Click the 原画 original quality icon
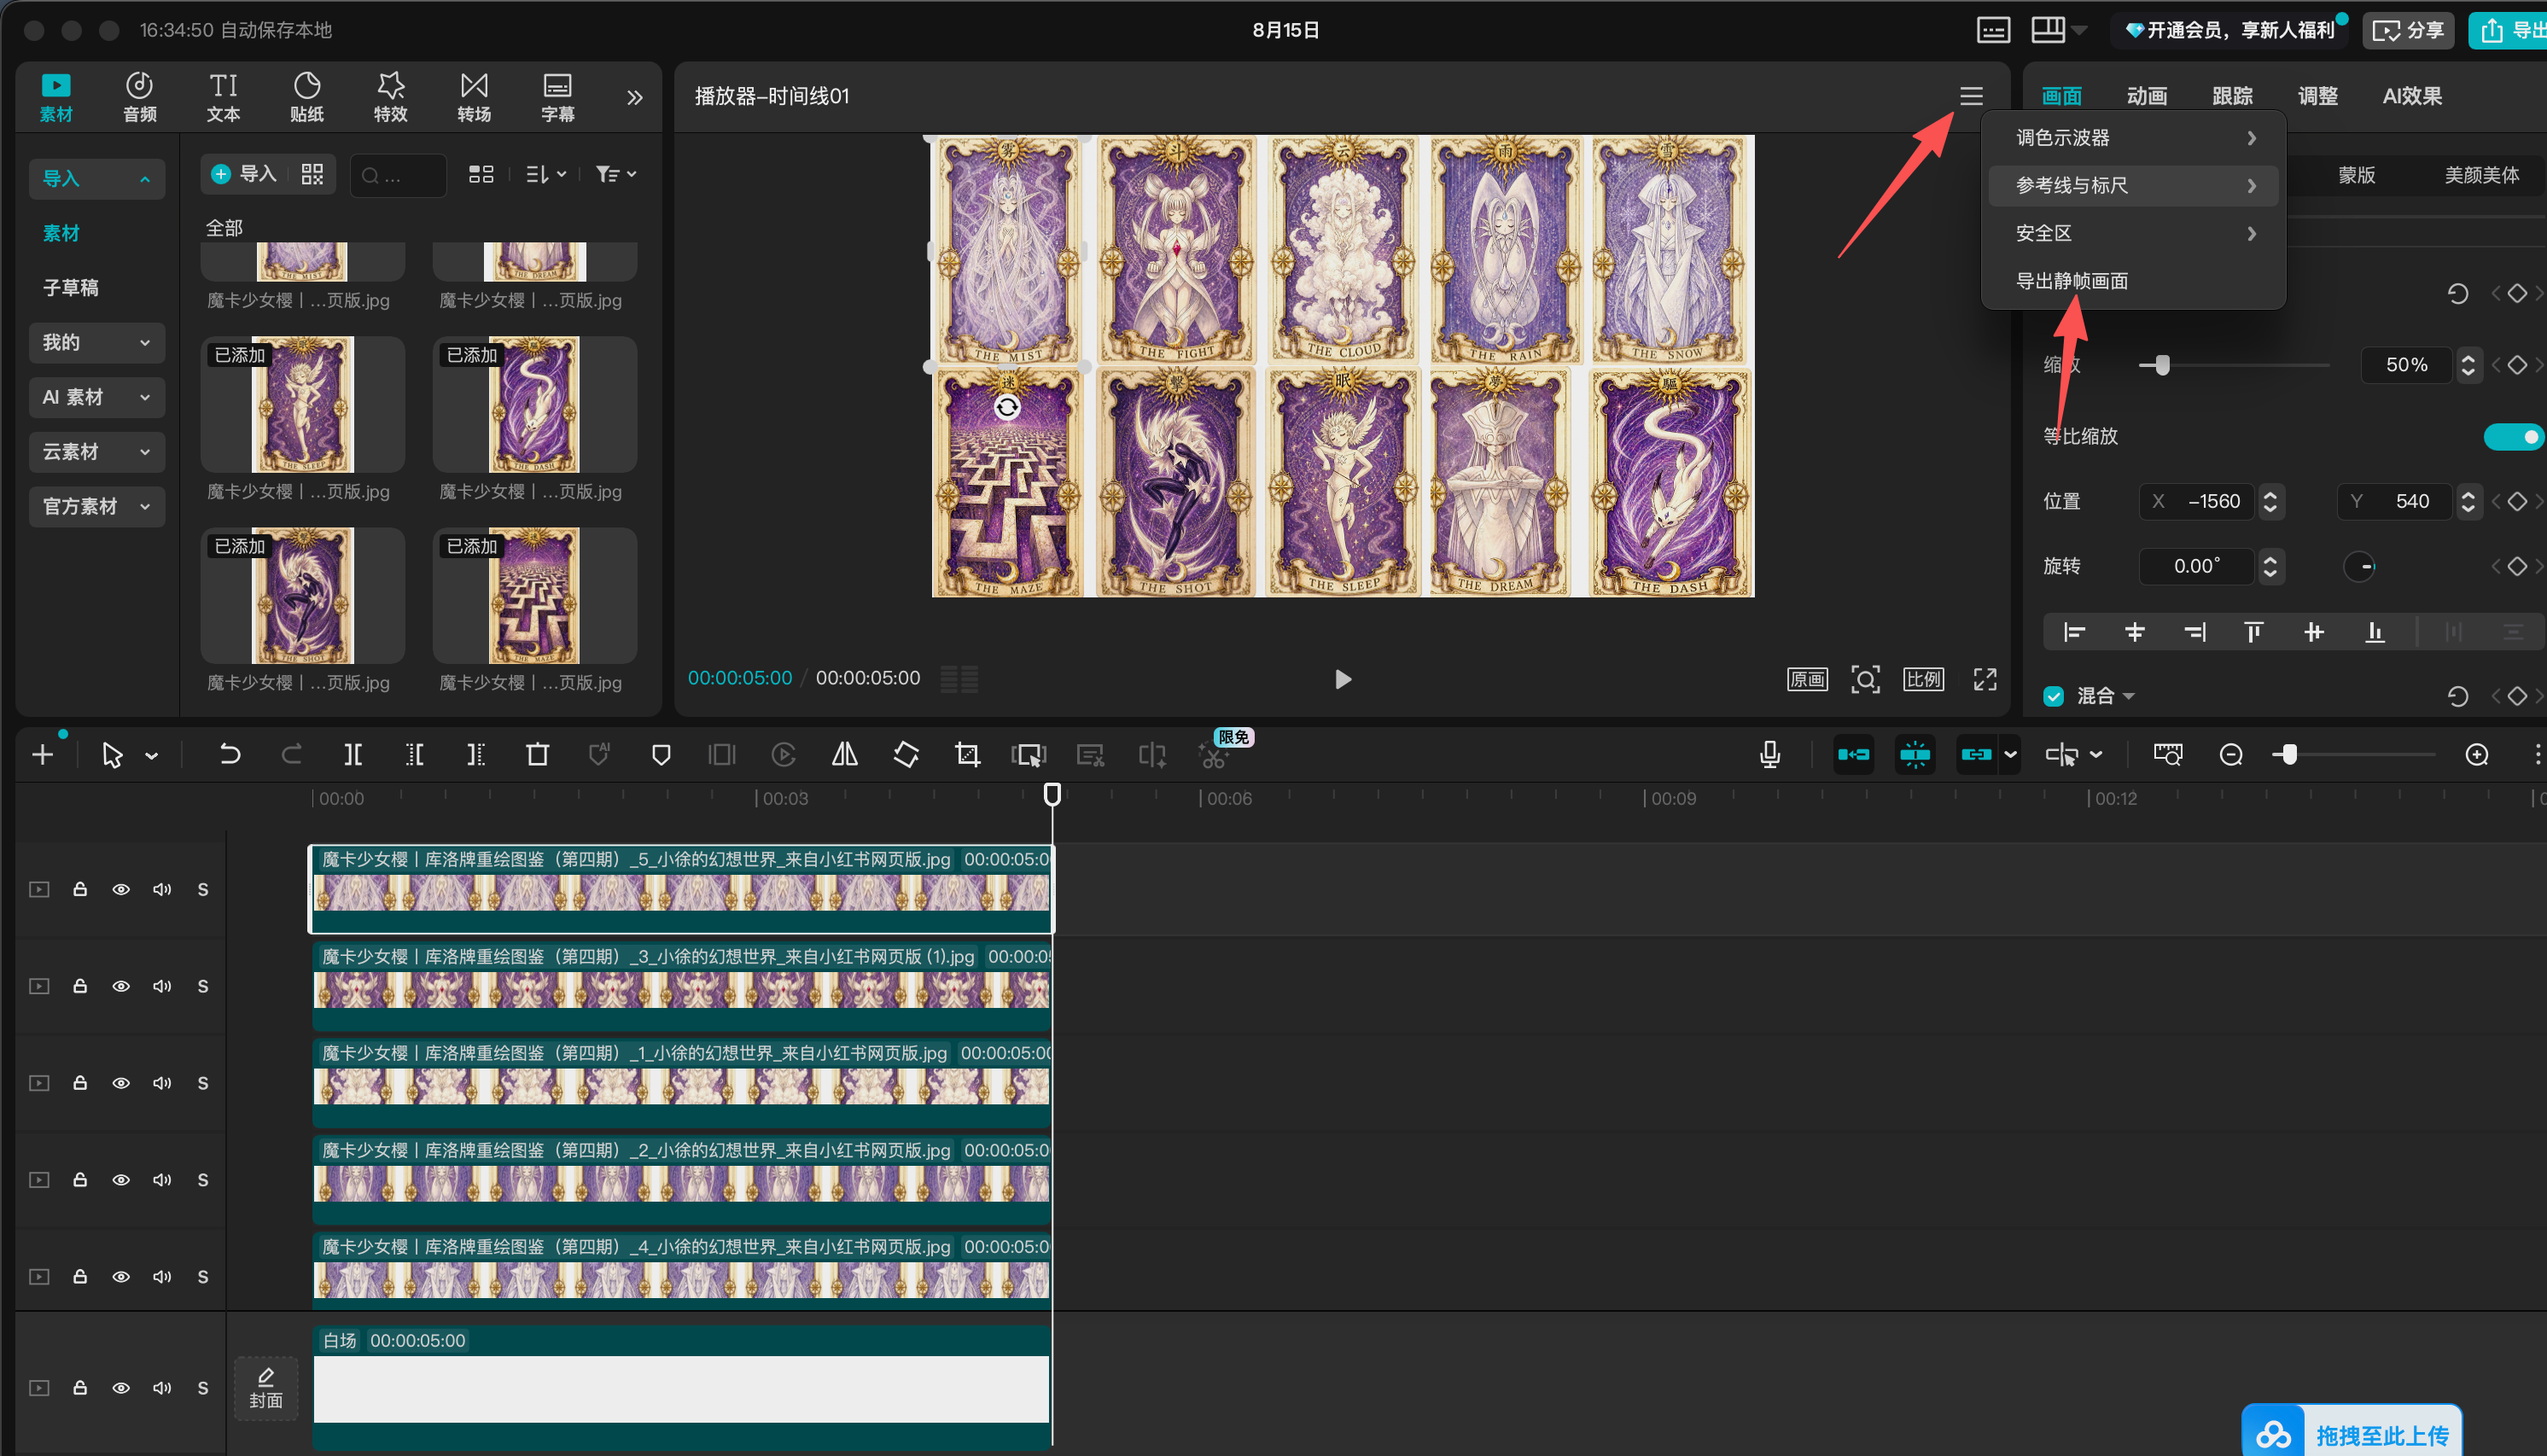 pyautogui.click(x=1807, y=679)
